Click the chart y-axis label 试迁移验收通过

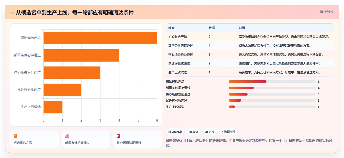pyautogui.click(x=29, y=90)
